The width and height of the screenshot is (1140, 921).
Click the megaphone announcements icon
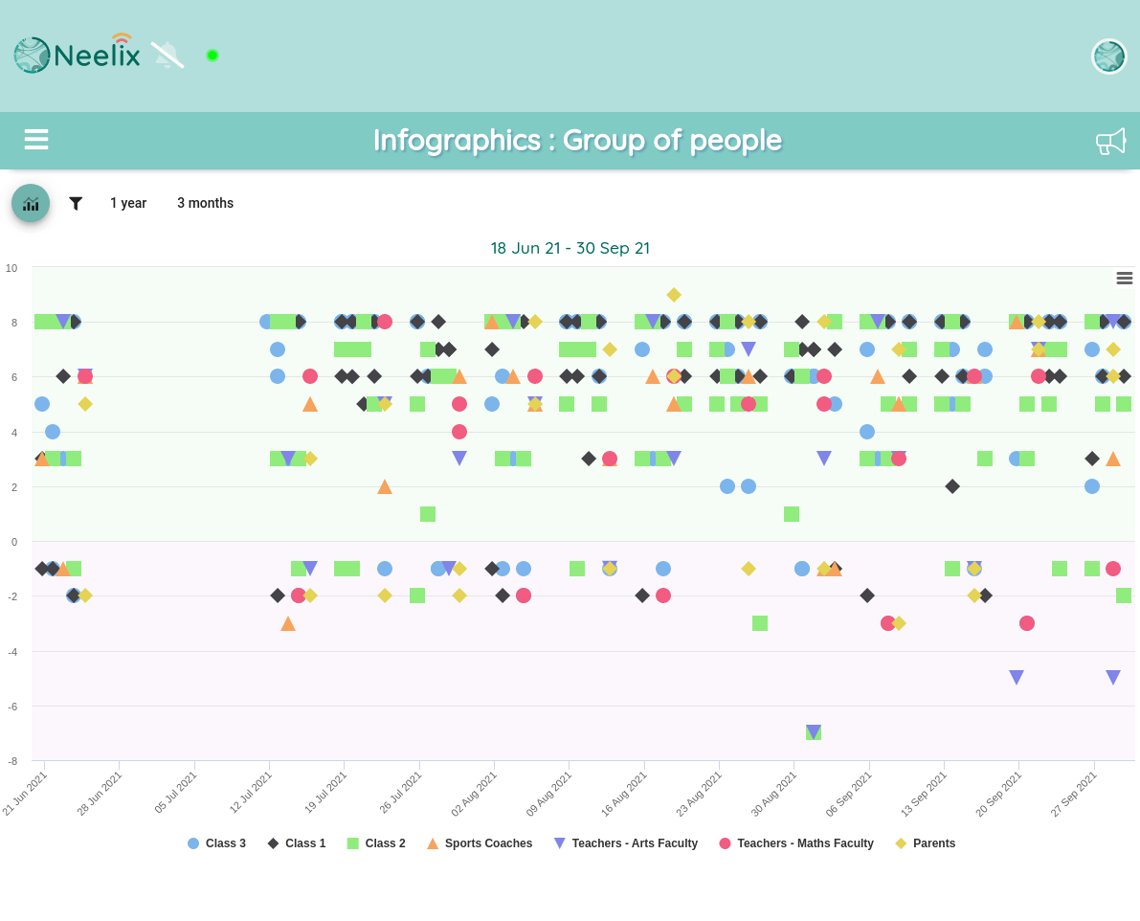tap(1111, 141)
